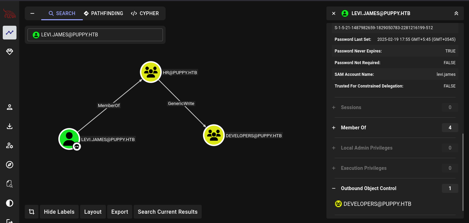Toggle dark mode half-circle icon

click(10, 203)
